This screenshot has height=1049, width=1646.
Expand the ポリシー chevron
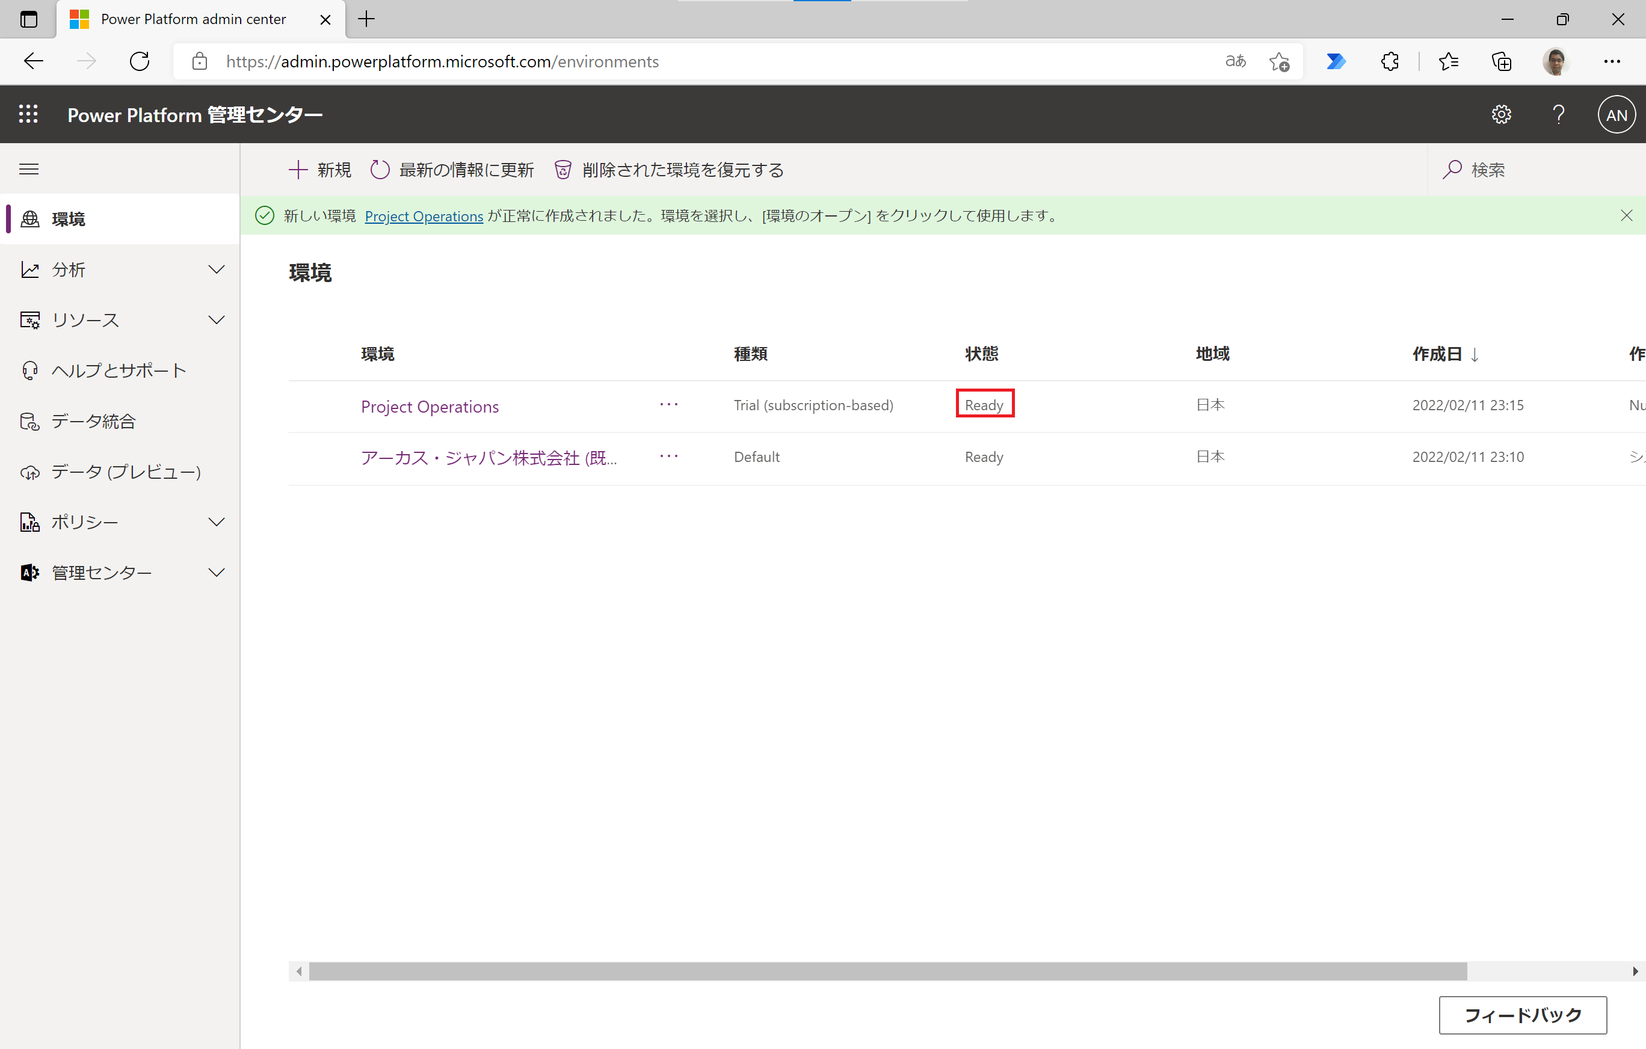pyautogui.click(x=217, y=522)
